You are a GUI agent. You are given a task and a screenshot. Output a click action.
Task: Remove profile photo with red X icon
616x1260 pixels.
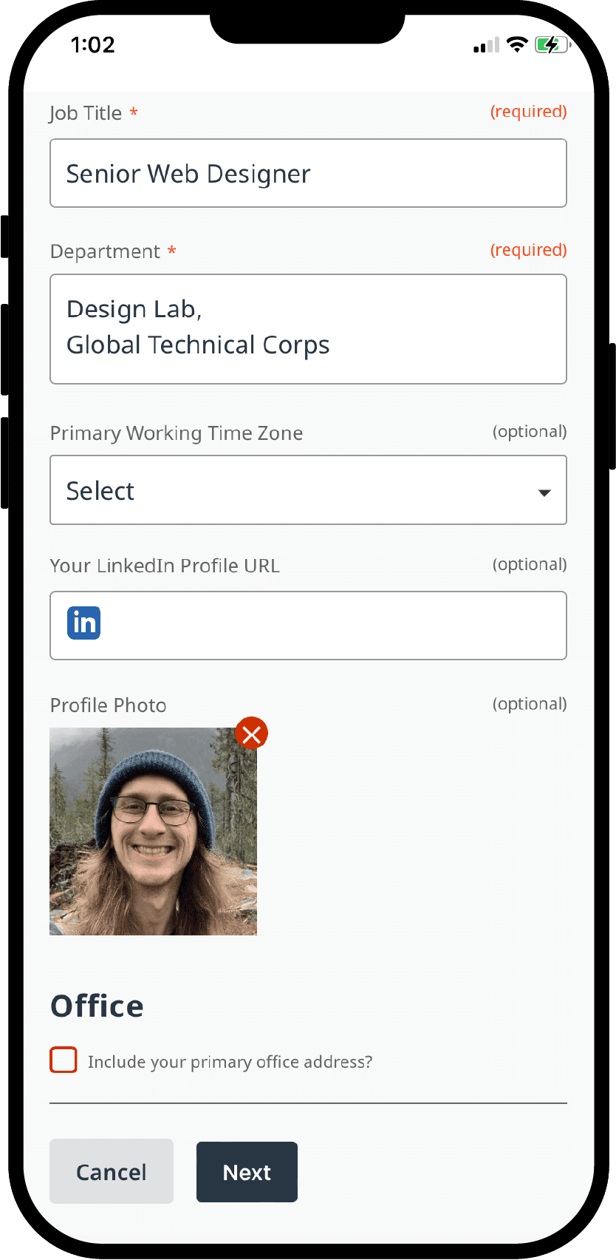(x=252, y=734)
